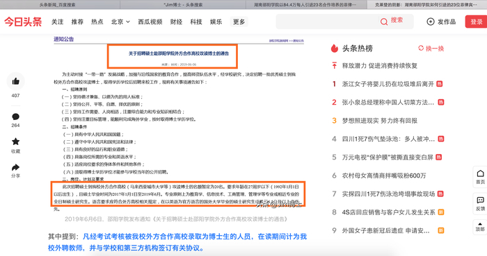Click the 407 like count

15,96
